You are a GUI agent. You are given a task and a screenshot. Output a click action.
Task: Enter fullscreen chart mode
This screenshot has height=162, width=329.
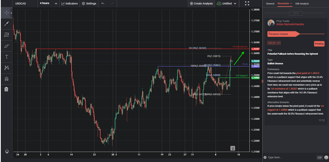point(247,3)
